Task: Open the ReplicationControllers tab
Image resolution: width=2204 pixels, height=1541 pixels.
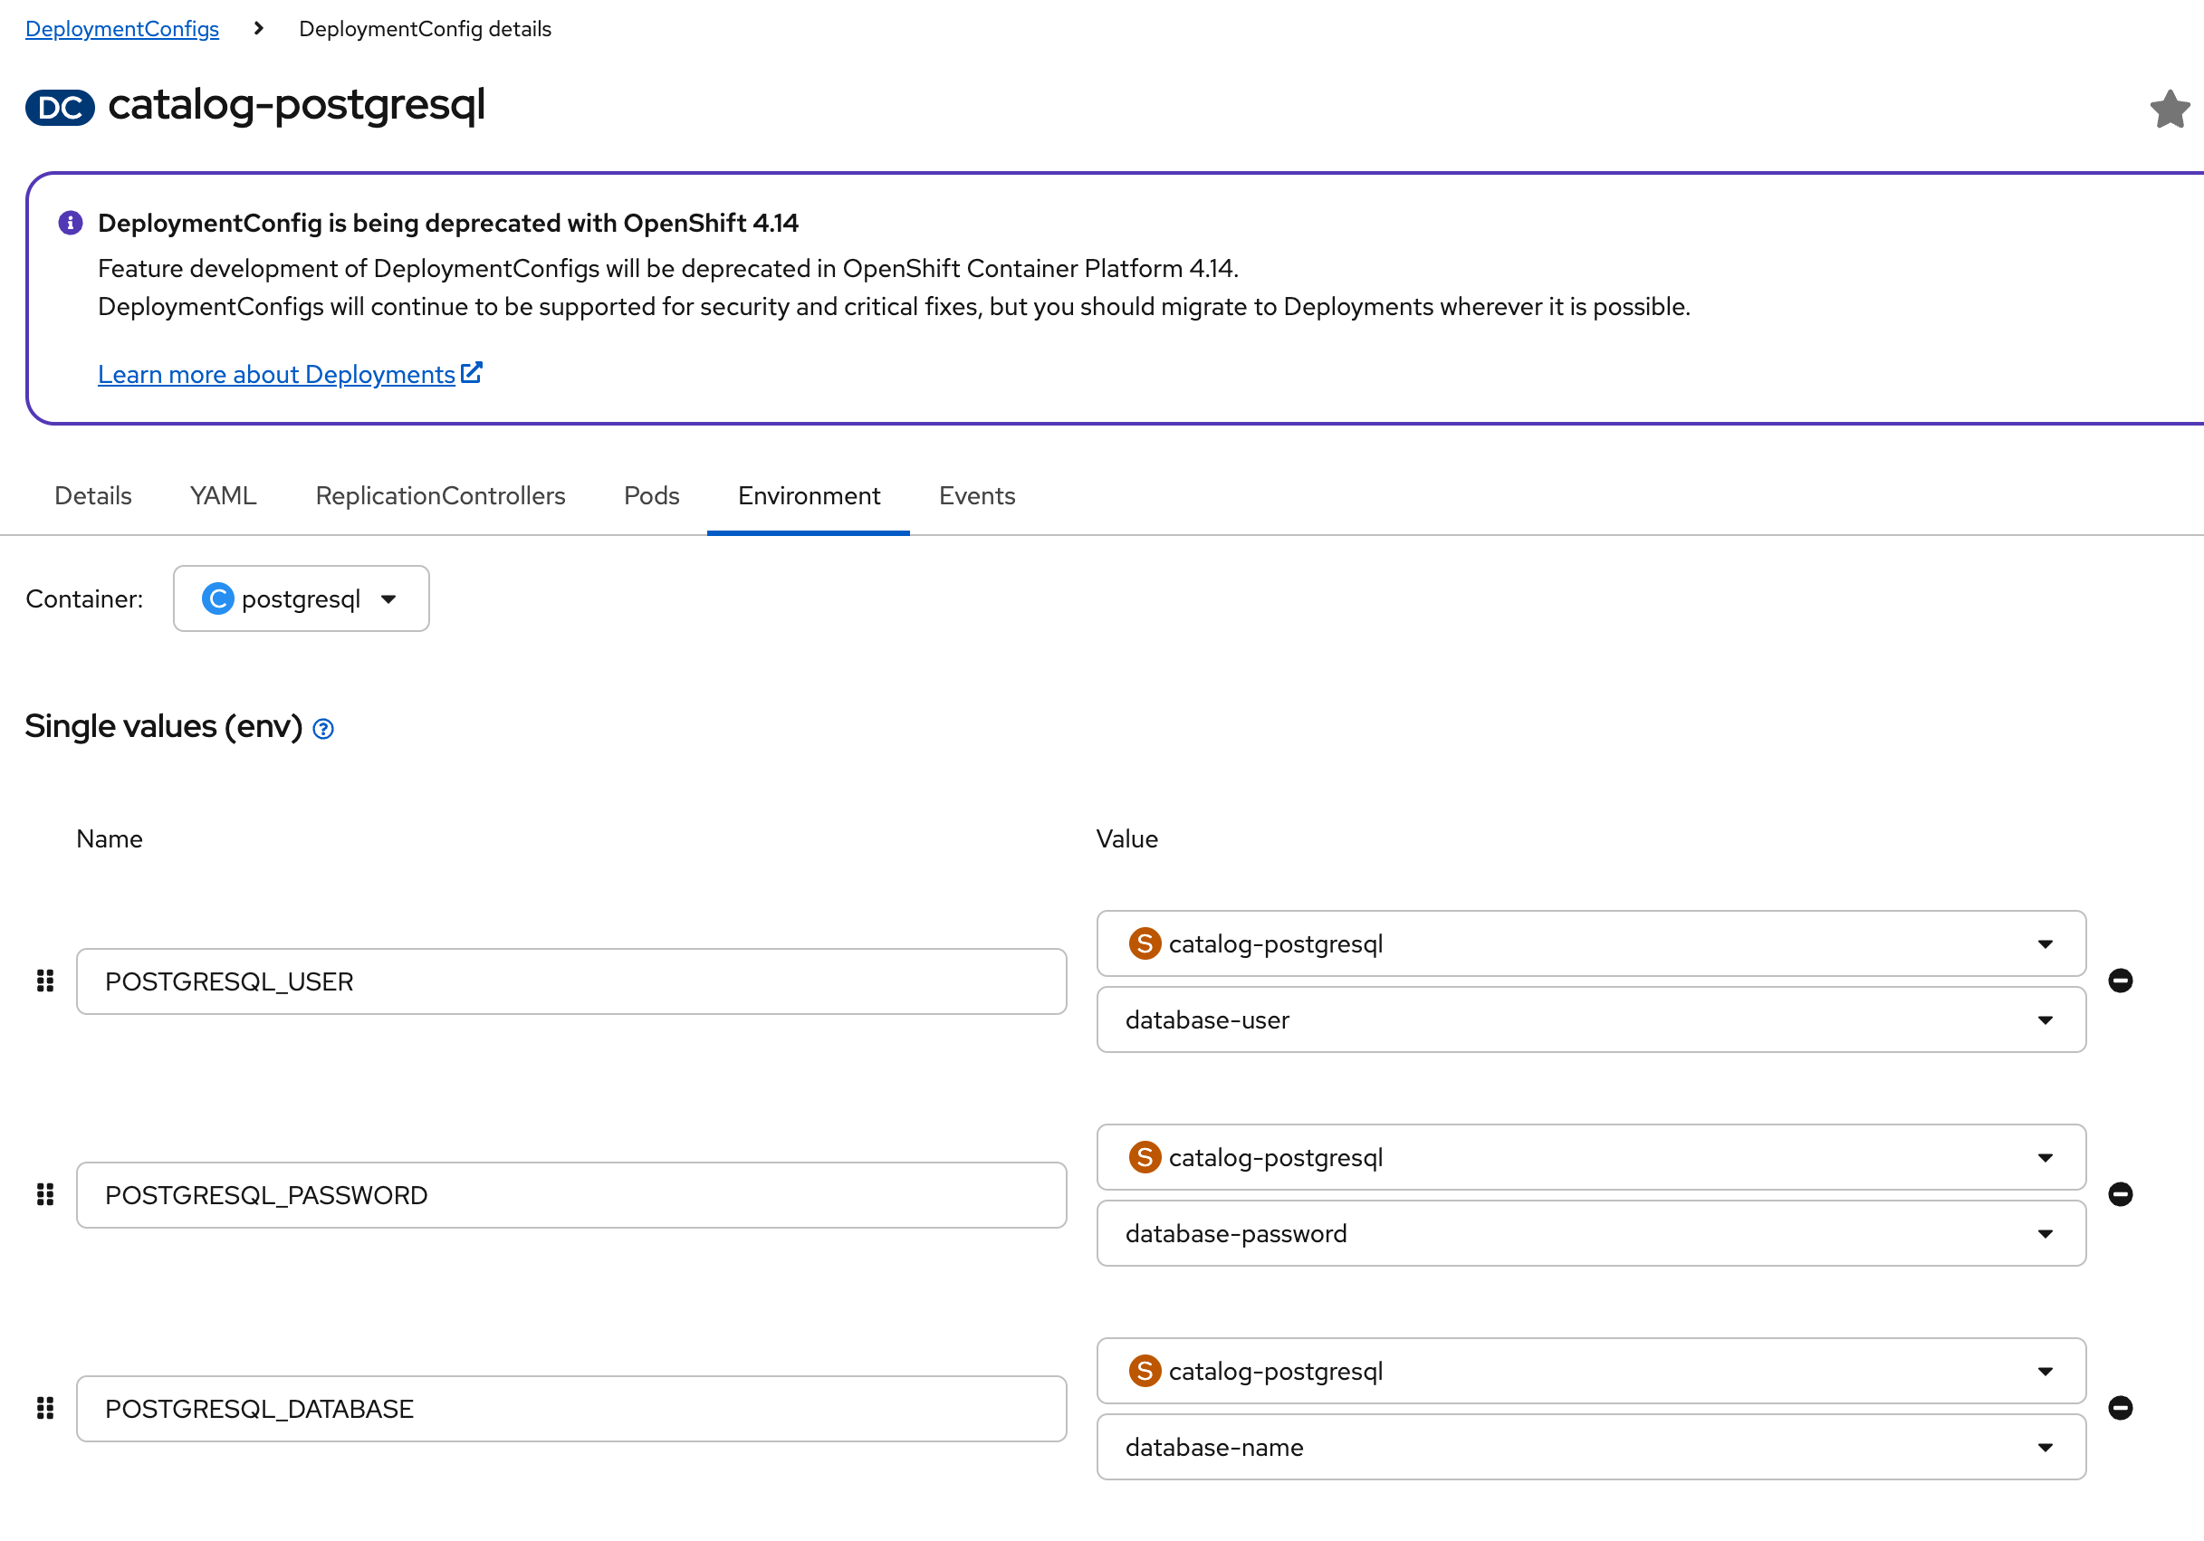Action: 440,496
